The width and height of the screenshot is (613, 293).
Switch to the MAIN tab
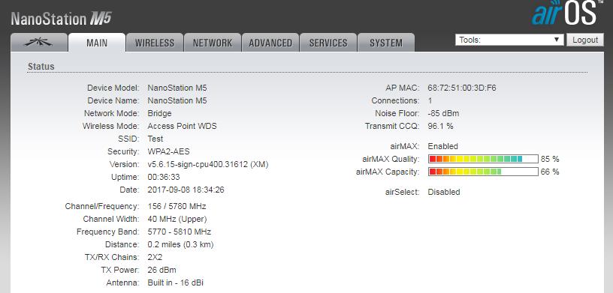(97, 43)
